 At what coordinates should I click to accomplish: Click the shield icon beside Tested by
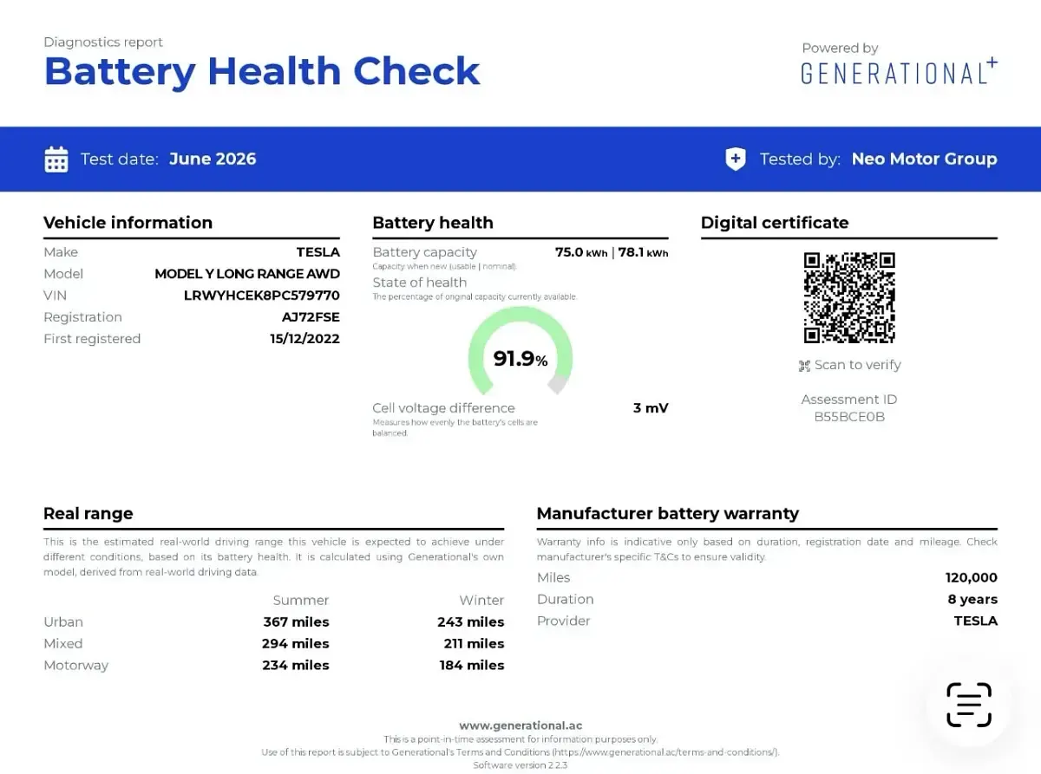pyautogui.click(x=736, y=159)
